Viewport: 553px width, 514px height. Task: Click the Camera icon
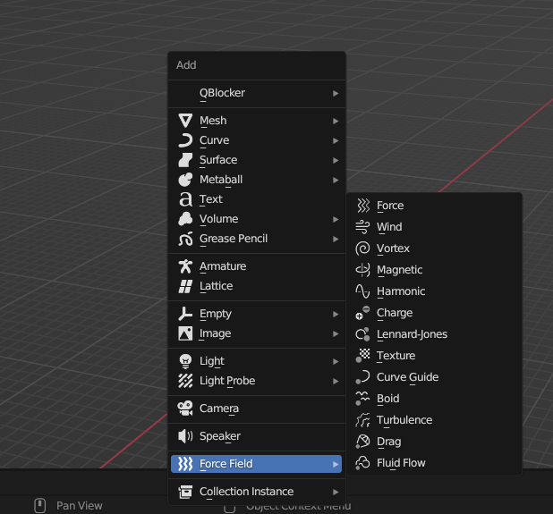click(x=185, y=409)
